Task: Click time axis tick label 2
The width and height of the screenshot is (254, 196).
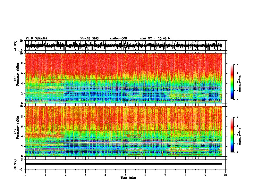Action: pyautogui.click(x=65, y=175)
